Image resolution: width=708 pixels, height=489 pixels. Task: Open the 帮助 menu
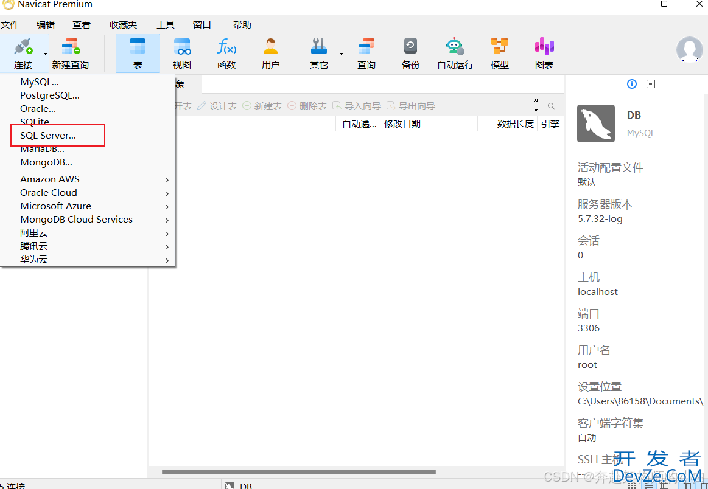[x=242, y=25]
